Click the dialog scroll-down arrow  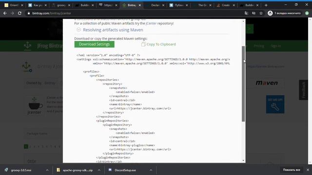[243, 160]
